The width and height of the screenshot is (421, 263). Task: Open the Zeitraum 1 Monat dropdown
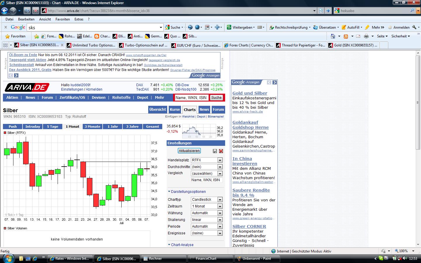[x=220, y=206]
